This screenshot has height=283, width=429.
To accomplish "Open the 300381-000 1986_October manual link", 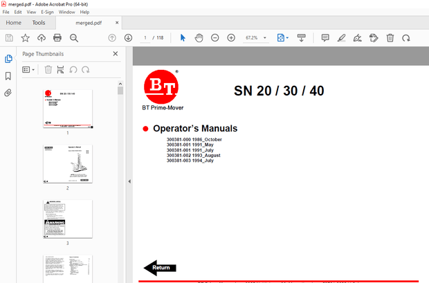I will (194, 140).
